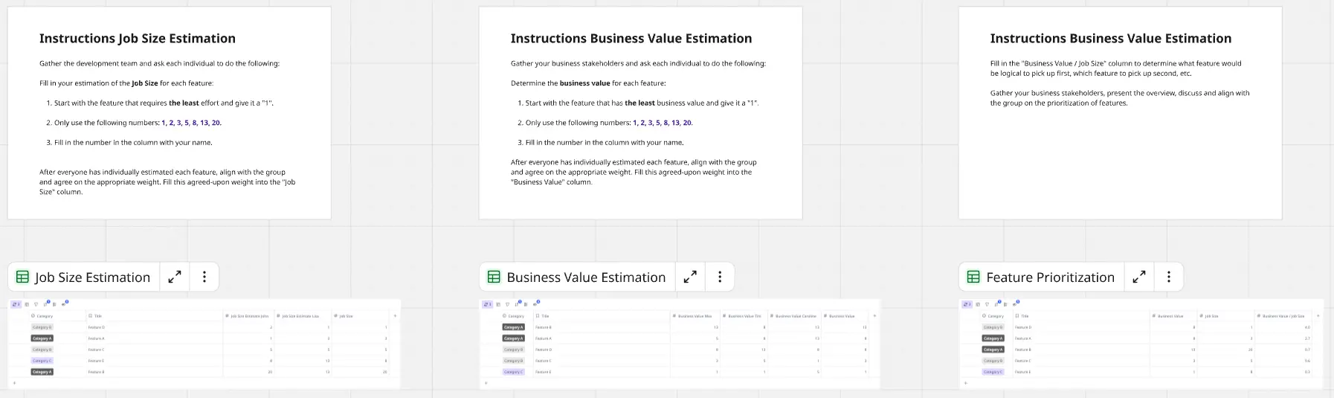
Task: Click the Feature Prioritization table icon
Action: (973, 277)
